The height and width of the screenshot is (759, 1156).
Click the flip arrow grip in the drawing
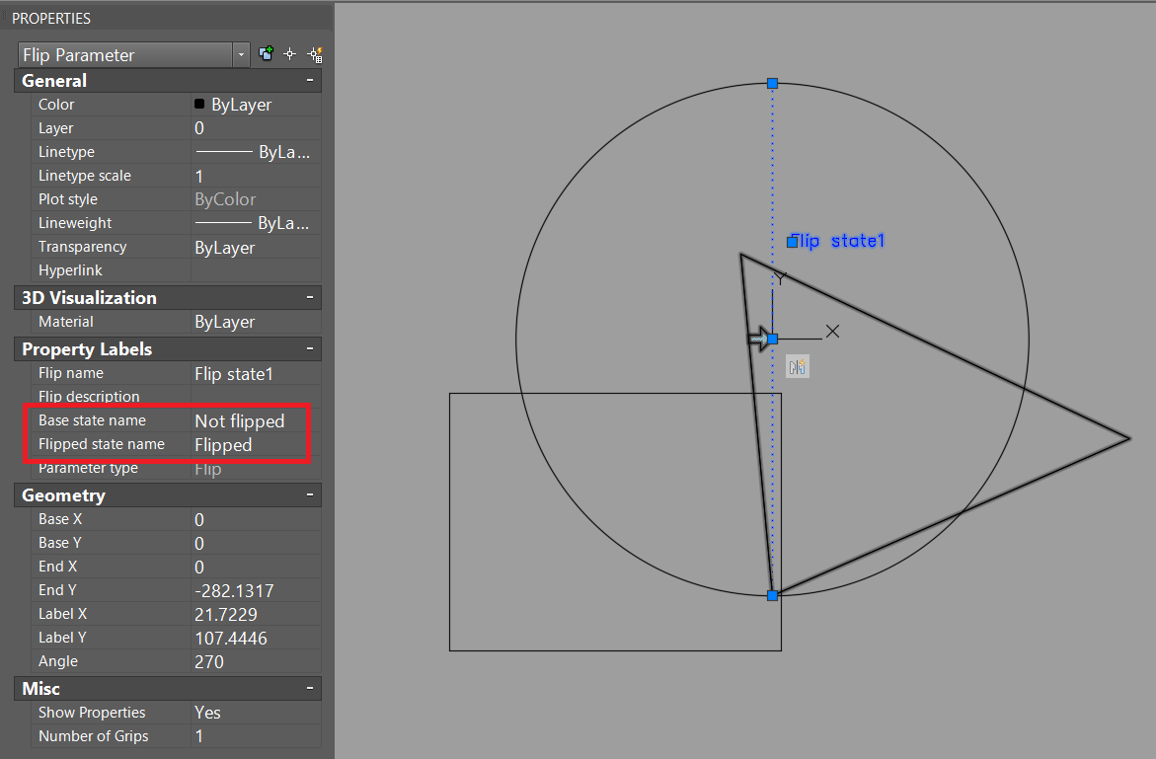click(758, 339)
